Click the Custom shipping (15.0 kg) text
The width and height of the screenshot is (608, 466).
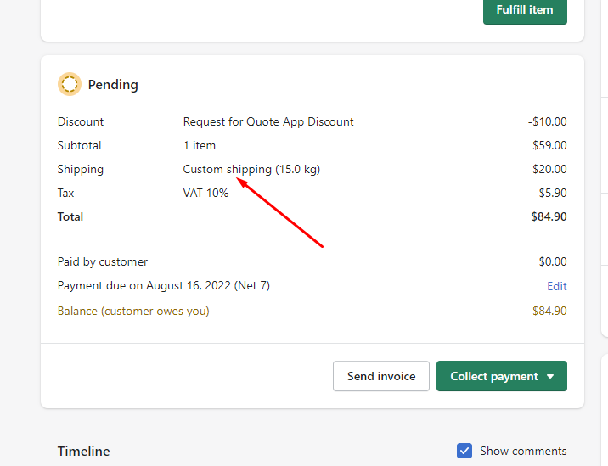tap(251, 169)
